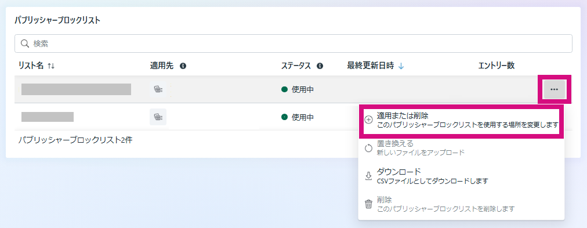Choose ダウンロード CSV menu option
587x228 pixels.
pos(461,176)
